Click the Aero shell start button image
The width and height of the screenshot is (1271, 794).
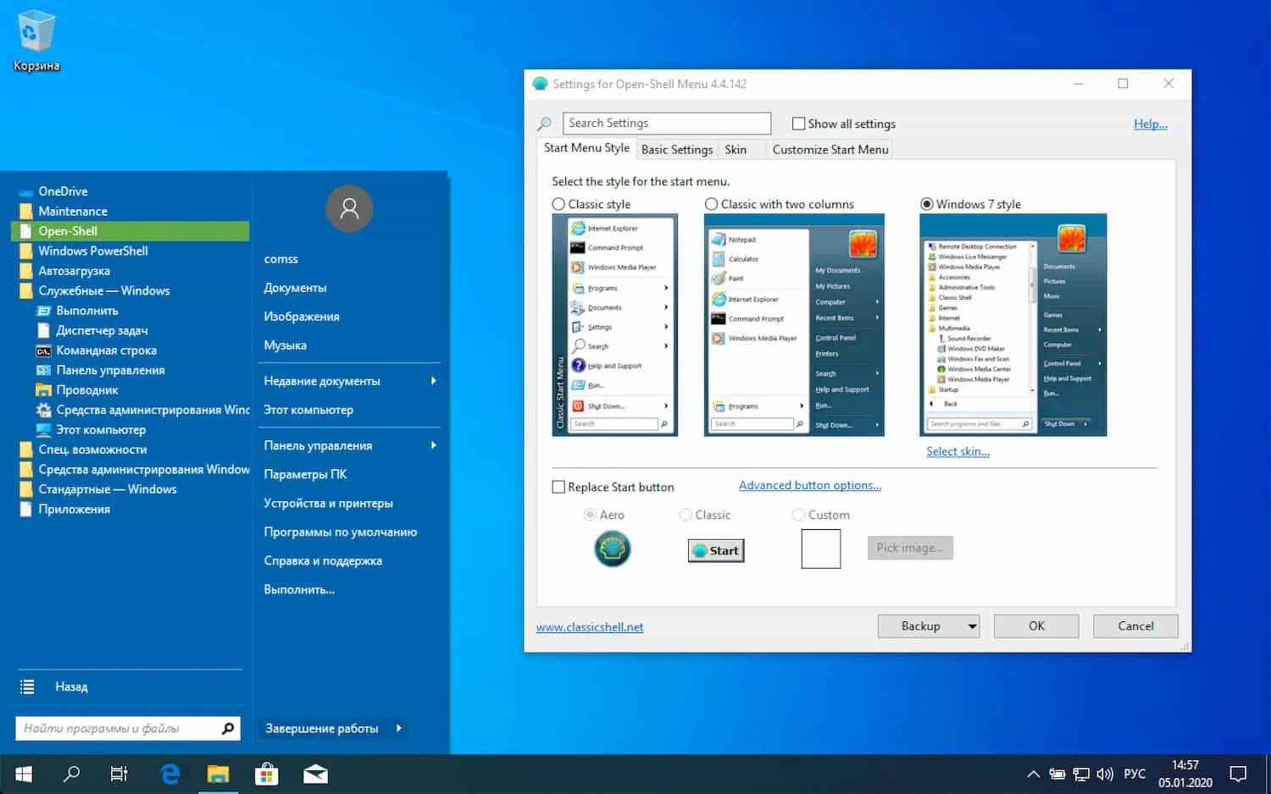pyautogui.click(x=612, y=549)
